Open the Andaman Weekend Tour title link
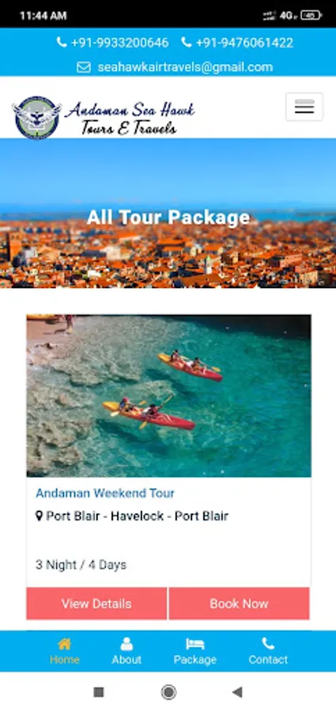336x712 pixels. click(105, 493)
